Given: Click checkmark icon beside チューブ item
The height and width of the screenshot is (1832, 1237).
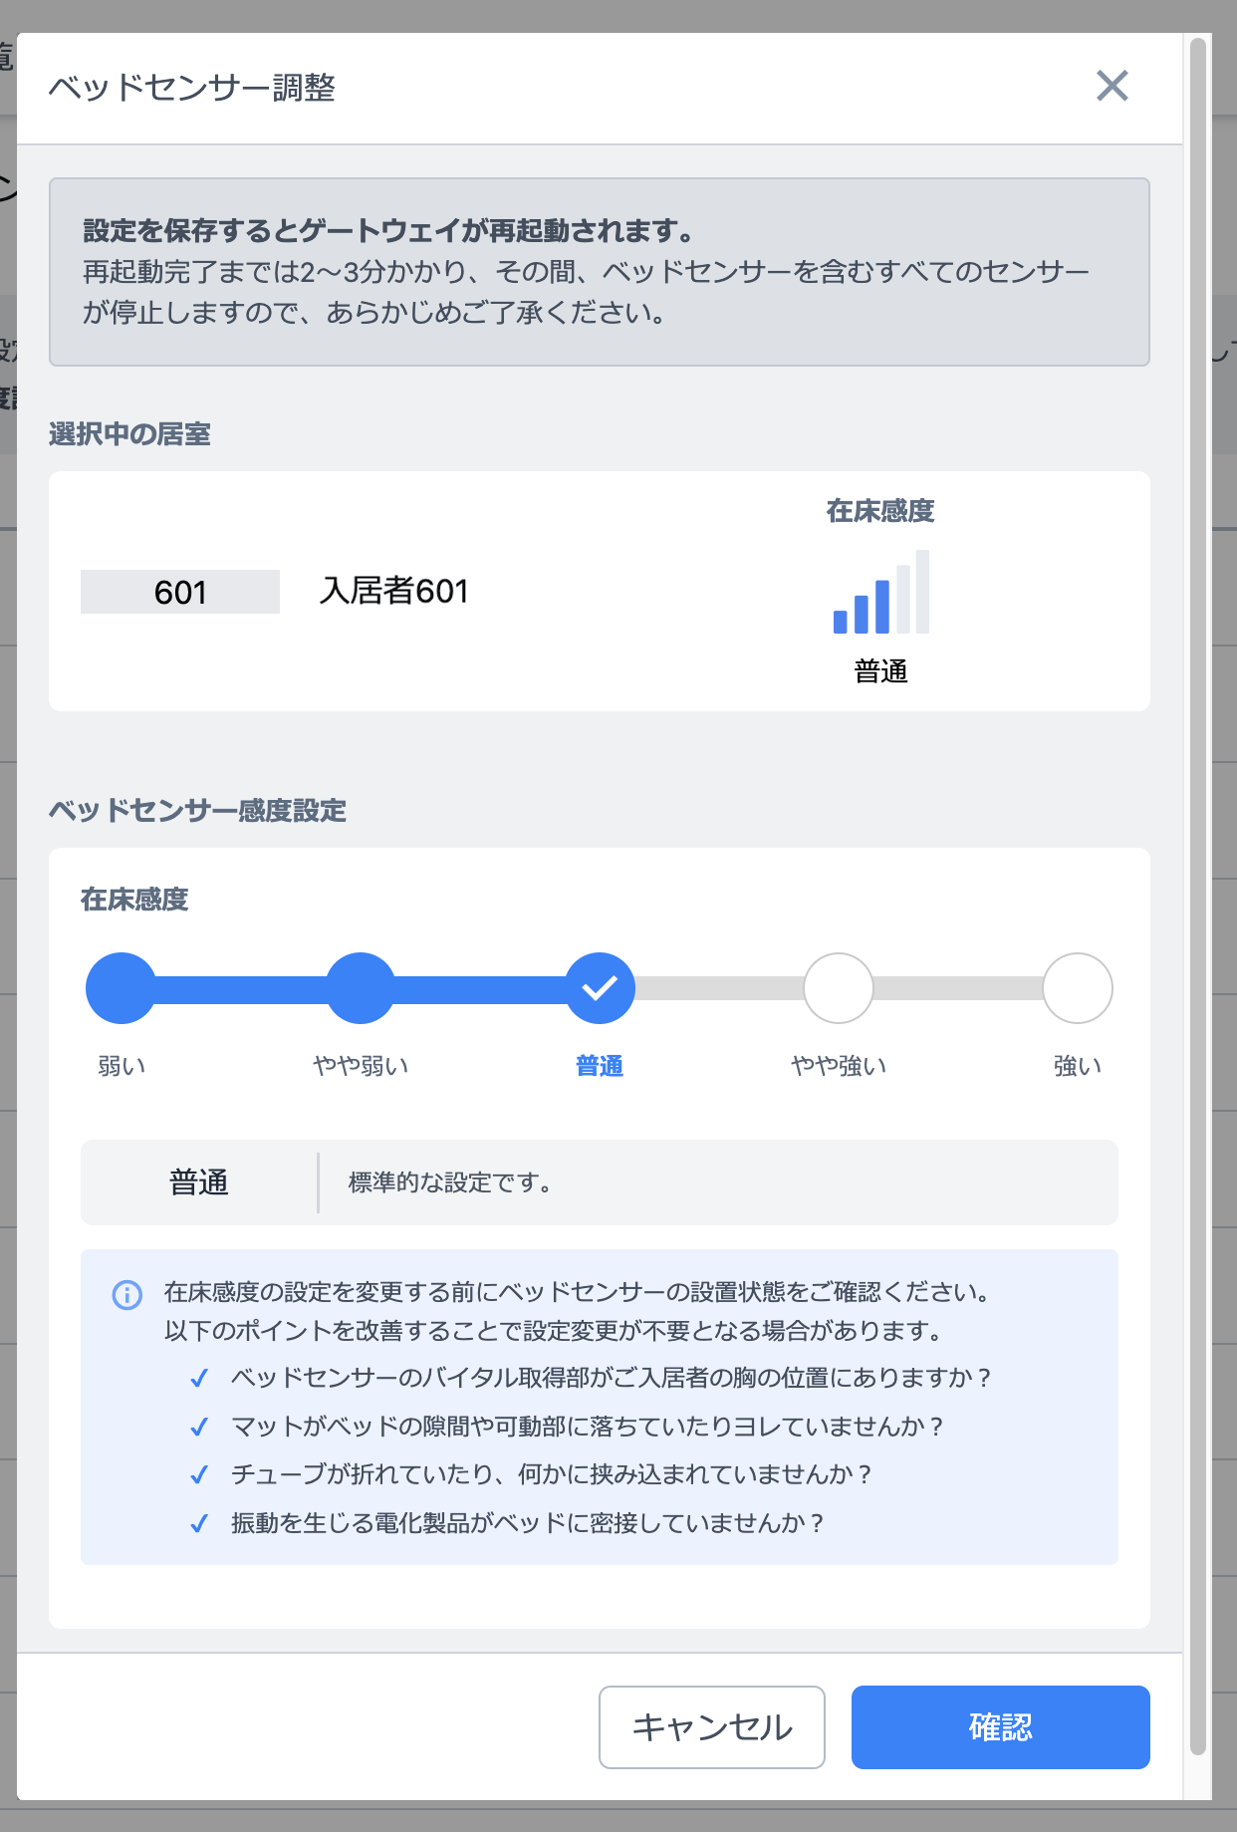Looking at the screenshot, I should 199,1475.
